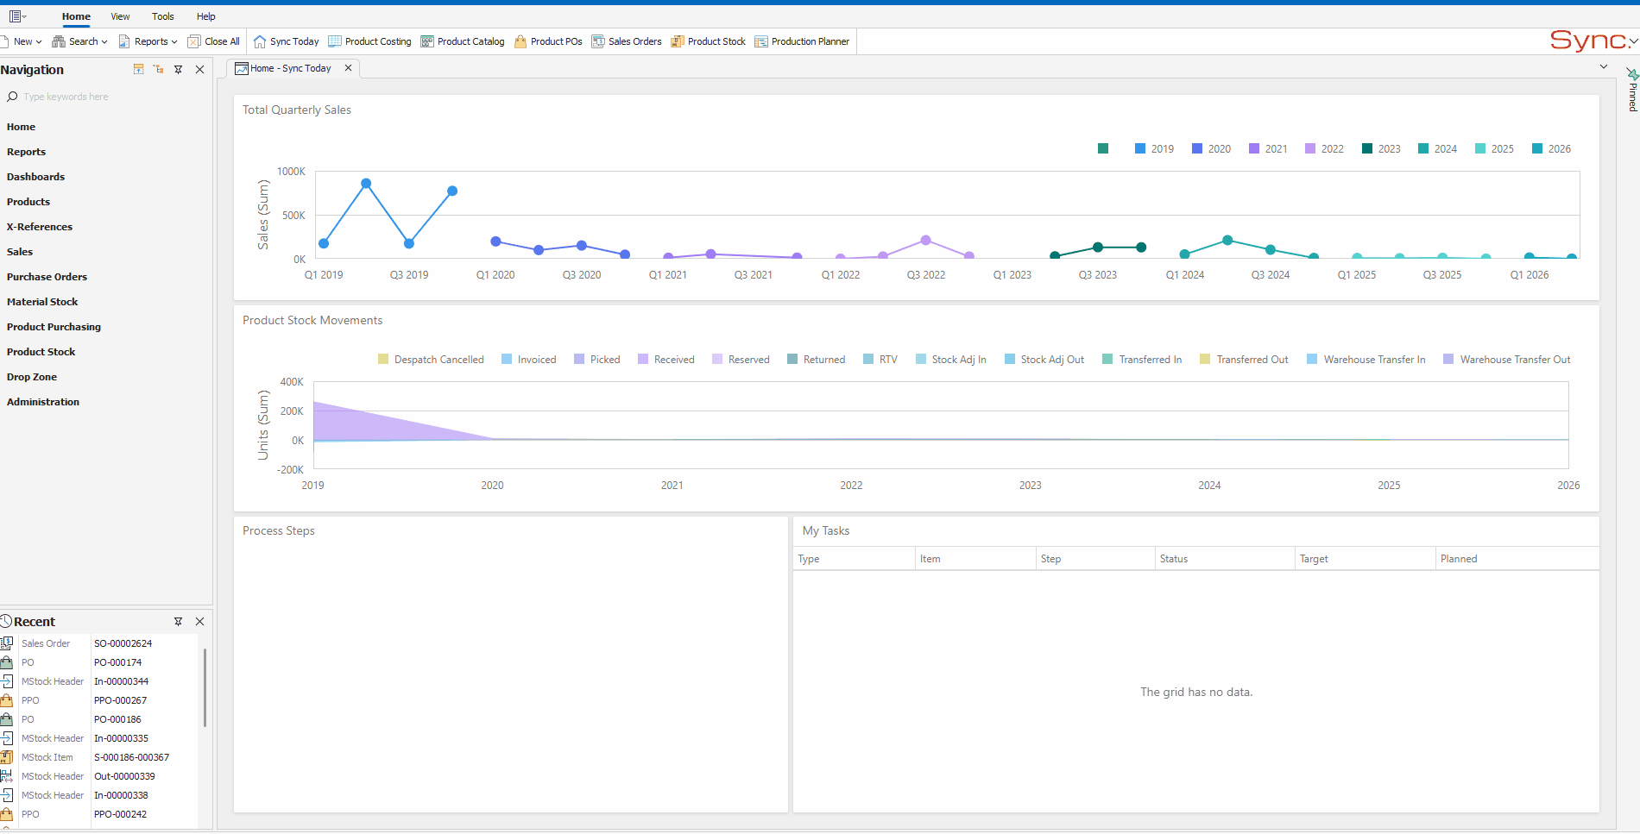Toggle the 2019 series in sales legend

1154,148
